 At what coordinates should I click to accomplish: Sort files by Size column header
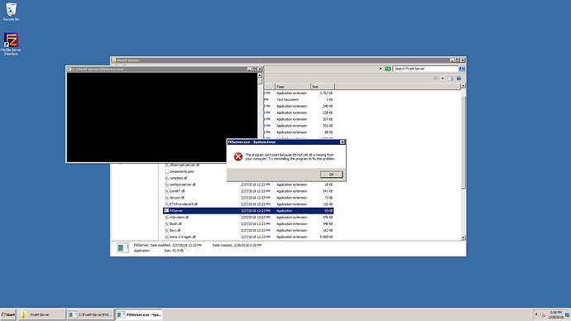point(322,87)
